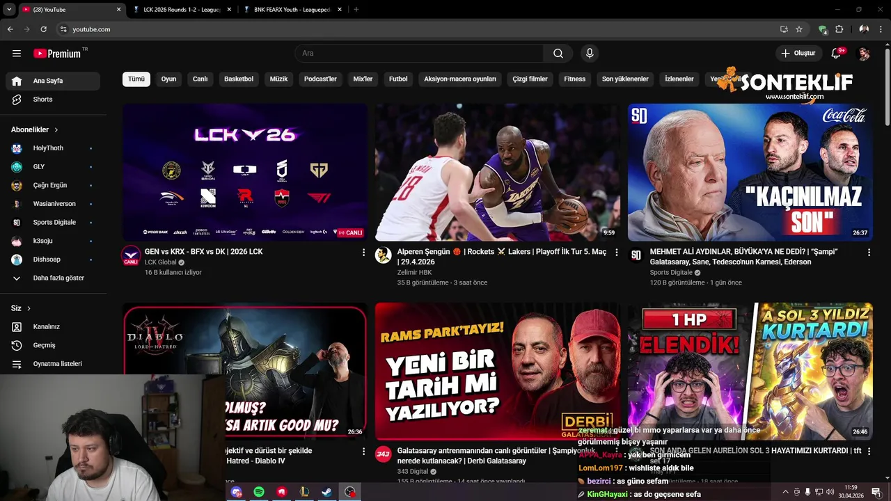The width and height of the screenshot is (891, 501).
Task: Click the Shorts icon in the sidebar
Action: (x=17, y=100)
